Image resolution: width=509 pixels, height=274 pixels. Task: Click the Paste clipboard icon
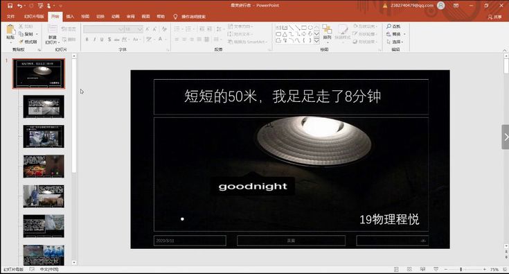click(10, 30)
